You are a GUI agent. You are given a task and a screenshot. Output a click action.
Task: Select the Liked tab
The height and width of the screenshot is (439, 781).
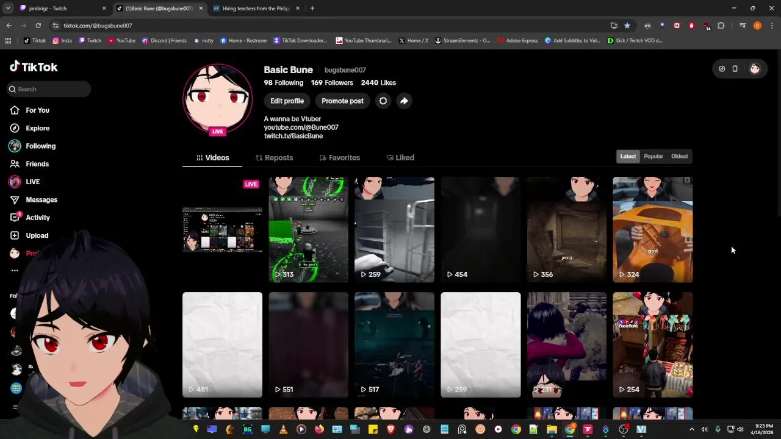[400, 158]
